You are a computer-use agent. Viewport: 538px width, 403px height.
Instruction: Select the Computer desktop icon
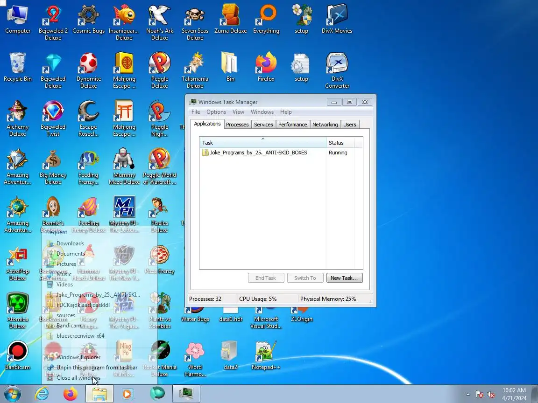pyautogui.click(x=17, y=19)
